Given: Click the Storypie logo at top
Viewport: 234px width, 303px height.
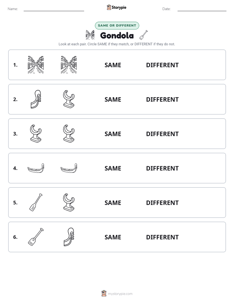Looking at the screenshot, I should tap(116, 7).
